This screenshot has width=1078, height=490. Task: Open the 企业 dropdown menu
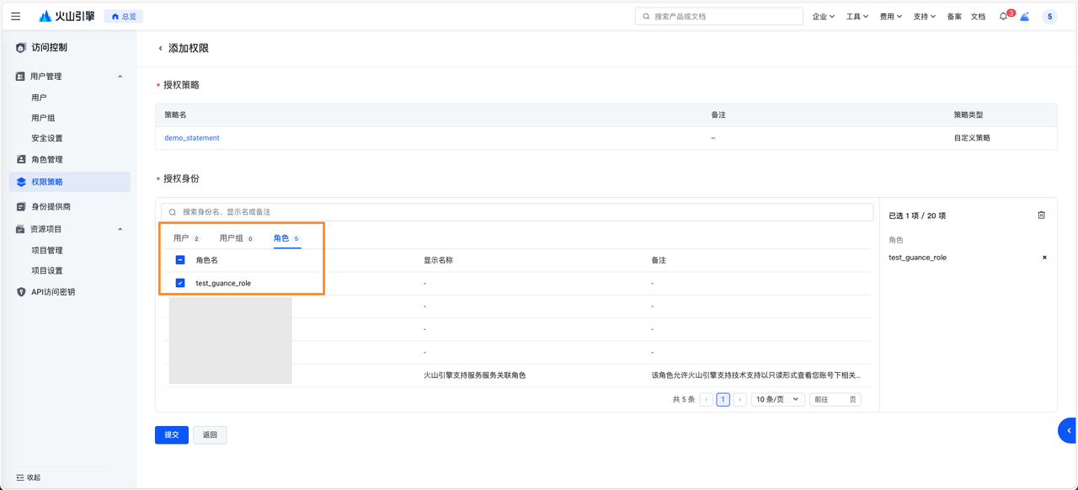click(x=823, y=17)
